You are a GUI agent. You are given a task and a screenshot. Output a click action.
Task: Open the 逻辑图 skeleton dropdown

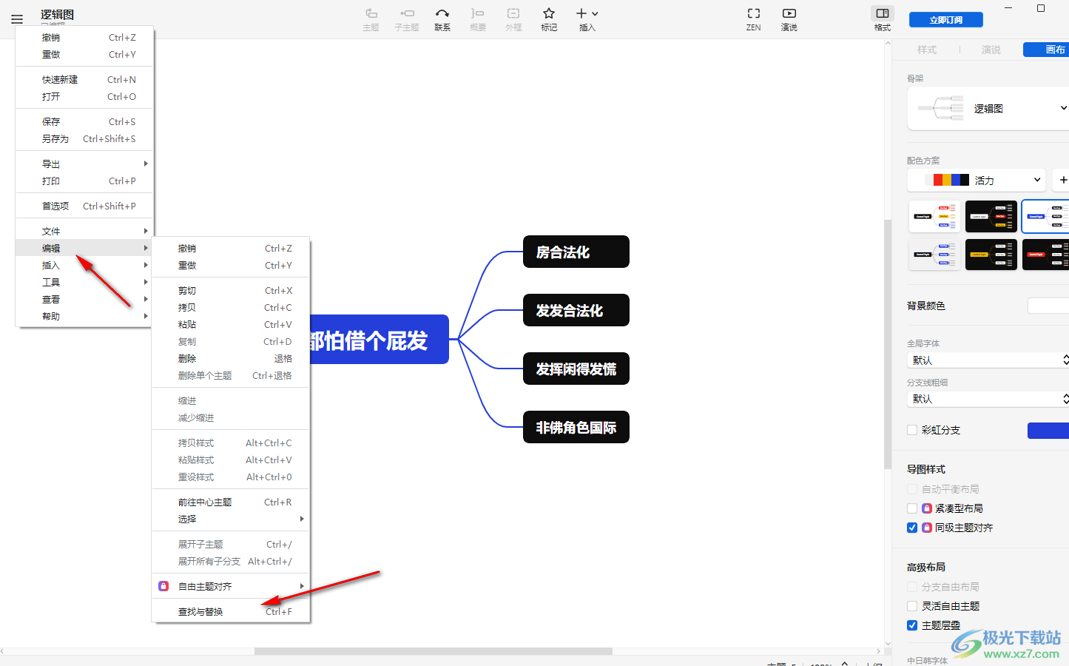988,108
